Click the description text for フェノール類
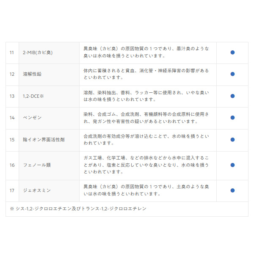The height and width of the screenshot is (254, 254). 146,165
